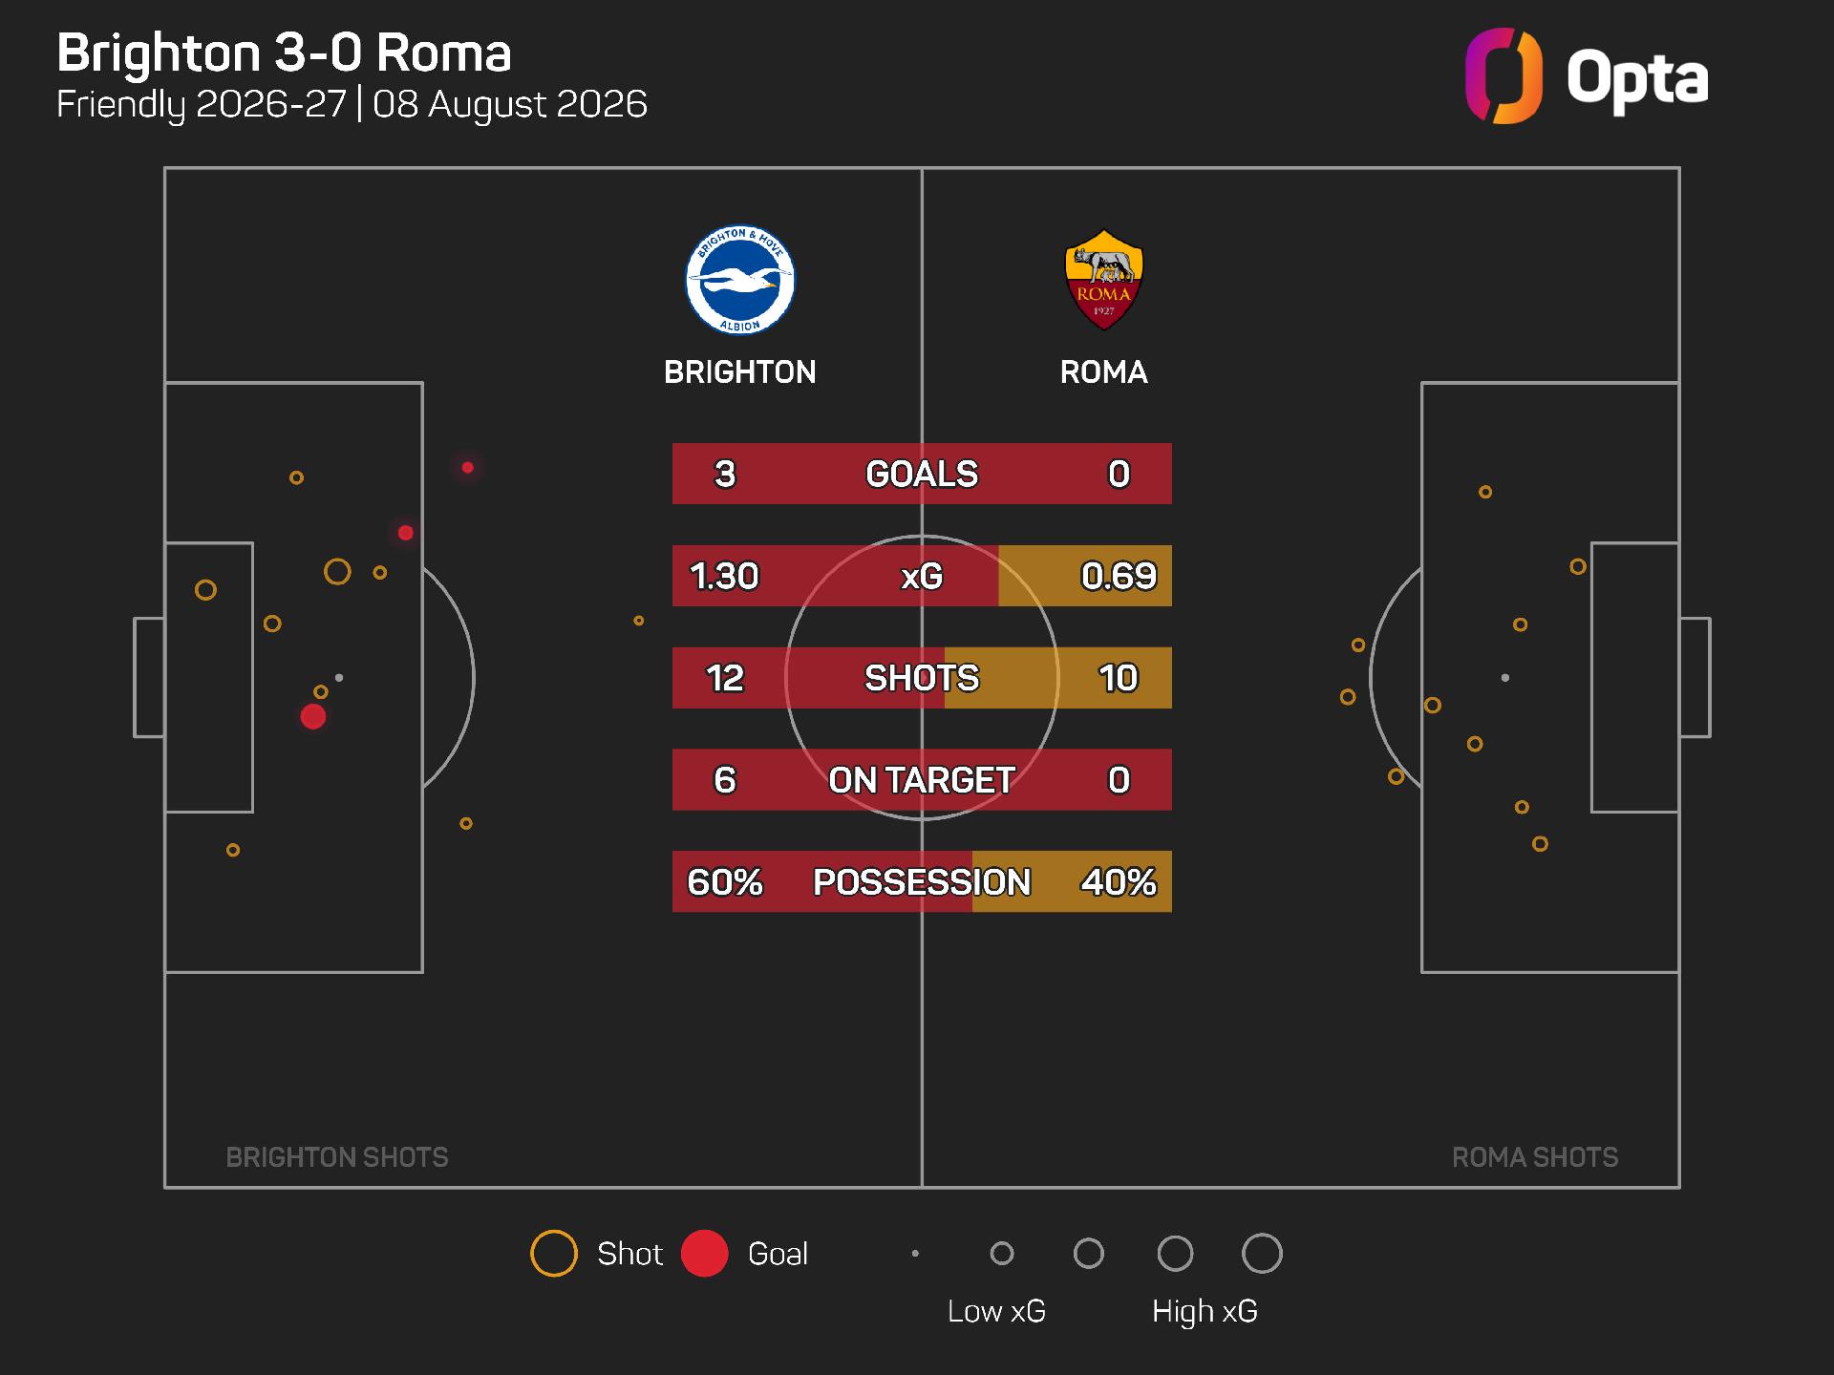
Task: Click the POSSESSION stat bar label
Action: [922, 882]
